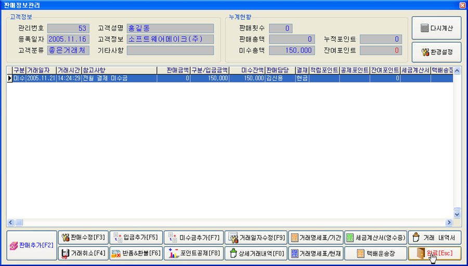Click 세금계산서(영수증) icon button
The height and width of the screenshot is (266, 468).
point(376,237)
